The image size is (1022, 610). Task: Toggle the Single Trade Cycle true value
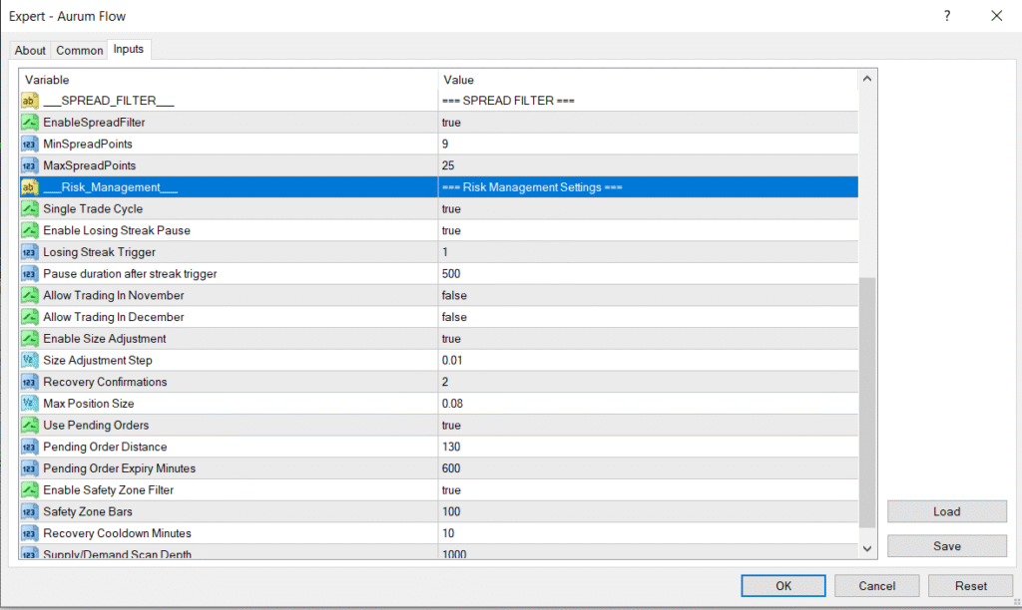pyautogui.click(x=451, y=209)
